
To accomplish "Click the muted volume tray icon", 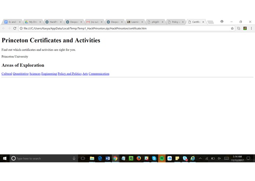I will pyautogui.click(x=219, y=158).
